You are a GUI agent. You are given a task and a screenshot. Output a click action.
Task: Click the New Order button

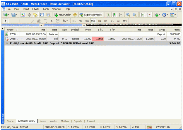tap(62, 15)
